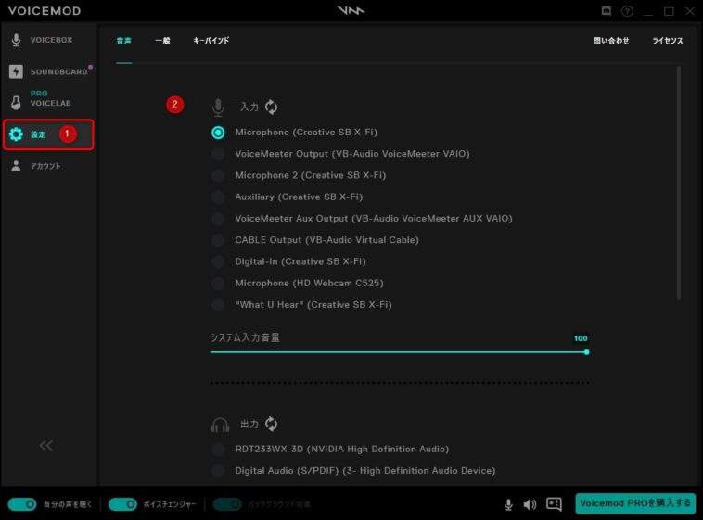Open the 設定 settings section
This screenshot has height=520, width=703.
tap(48, 134)
